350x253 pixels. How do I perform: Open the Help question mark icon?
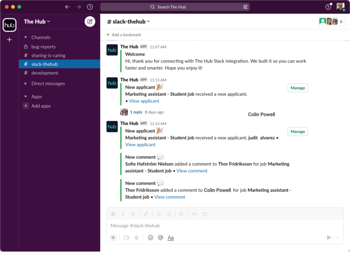tap(328, 7)
